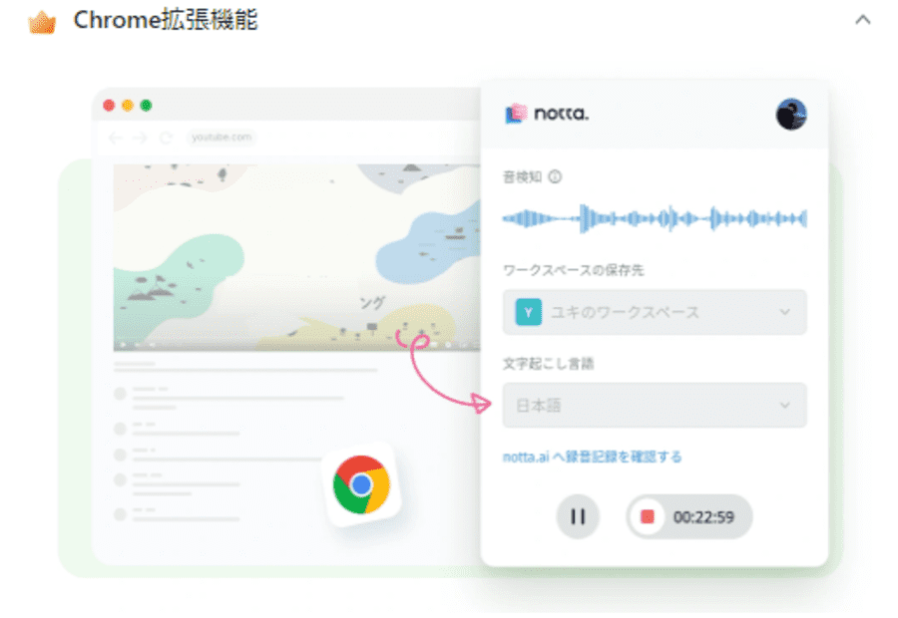Image resolution: width=898 pixels, height=618 pixels.
Task: Click the audio waveform visualization
Action: pyautogui.click(x=654, y=216)
